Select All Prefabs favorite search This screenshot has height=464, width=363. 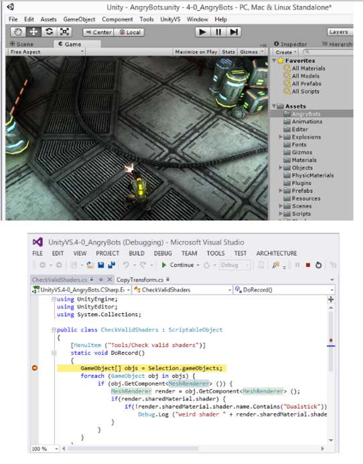click(x=307, y=84)
